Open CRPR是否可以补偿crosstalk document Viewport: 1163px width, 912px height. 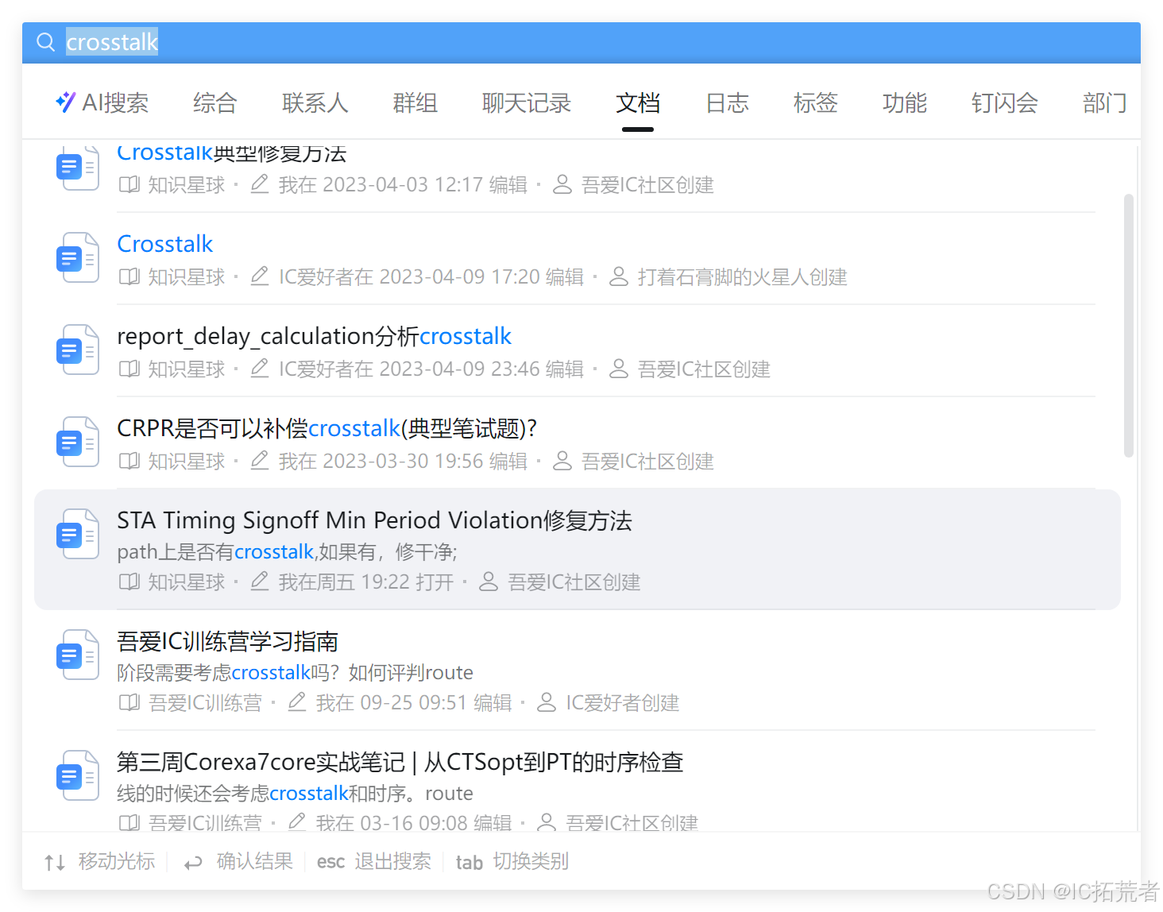pos(326,429)
